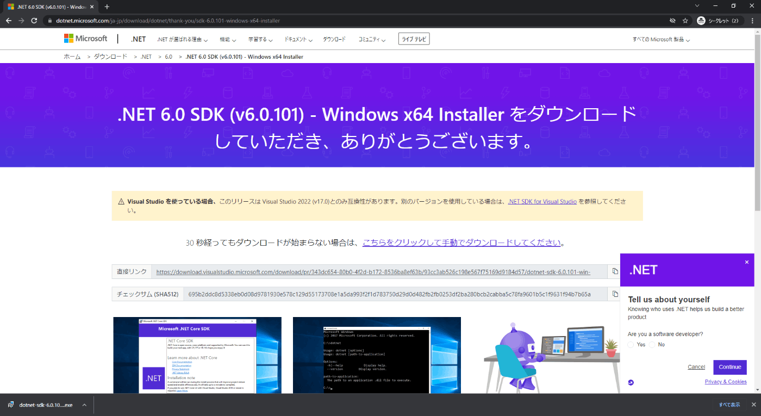Go to 6.0 breadcrumb

[169, 57]
